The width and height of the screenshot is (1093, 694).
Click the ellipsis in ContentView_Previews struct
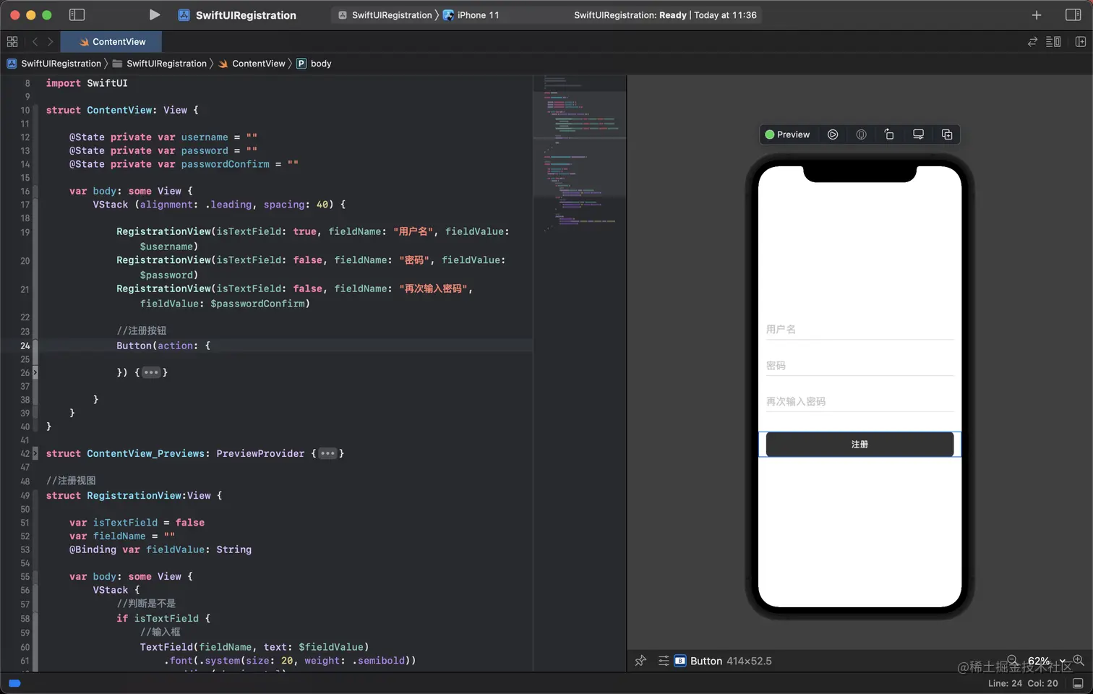click(328, 454)
